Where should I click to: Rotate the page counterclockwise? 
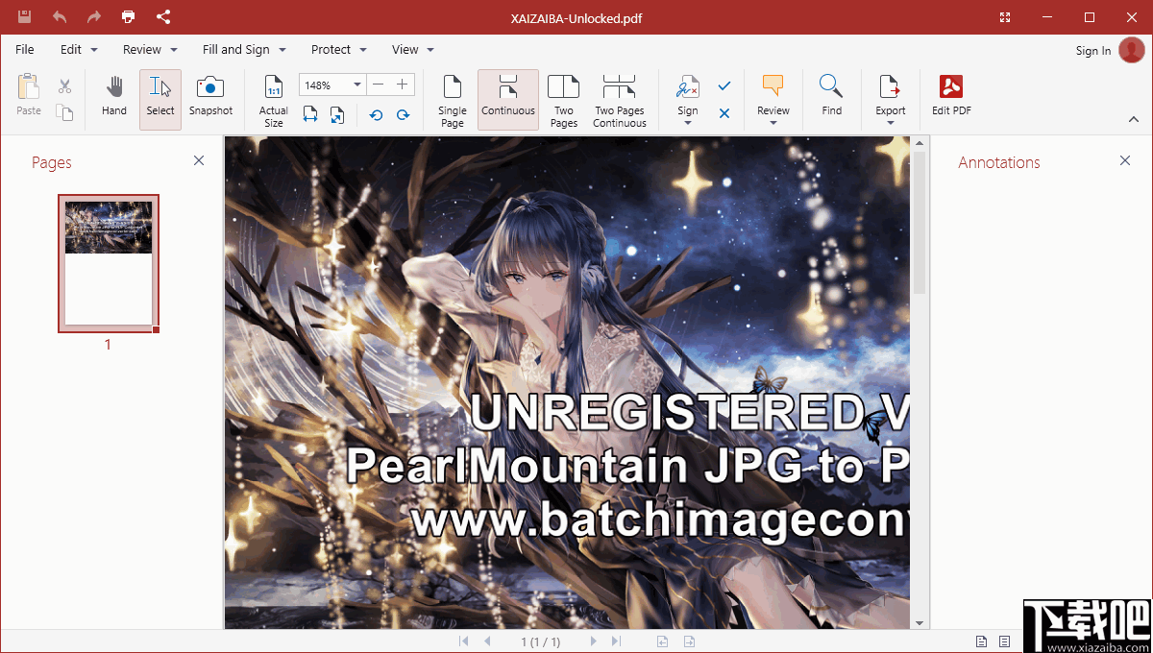(x=375, y=114)
